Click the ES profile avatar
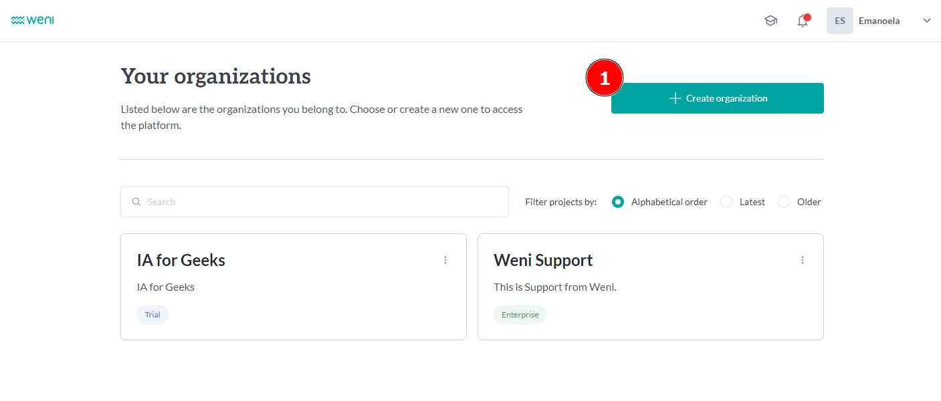Screen dimensions: 941x401 (x=839, y=21)
